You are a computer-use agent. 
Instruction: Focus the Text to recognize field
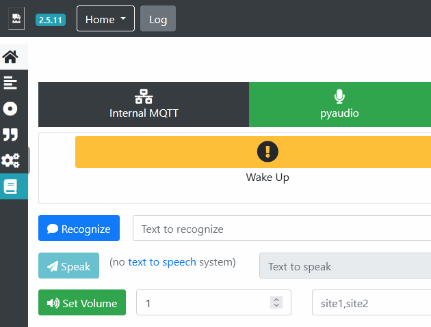click(280, 229)
